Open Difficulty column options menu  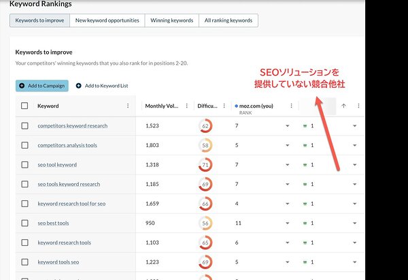tap(224, 106)
